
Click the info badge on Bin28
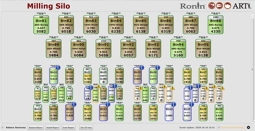pos(115,86)
